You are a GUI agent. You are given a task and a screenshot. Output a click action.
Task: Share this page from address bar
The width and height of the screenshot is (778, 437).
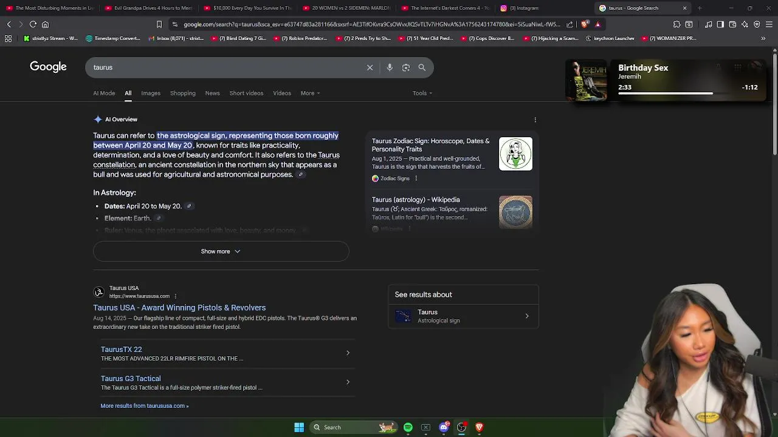point(570,24)
